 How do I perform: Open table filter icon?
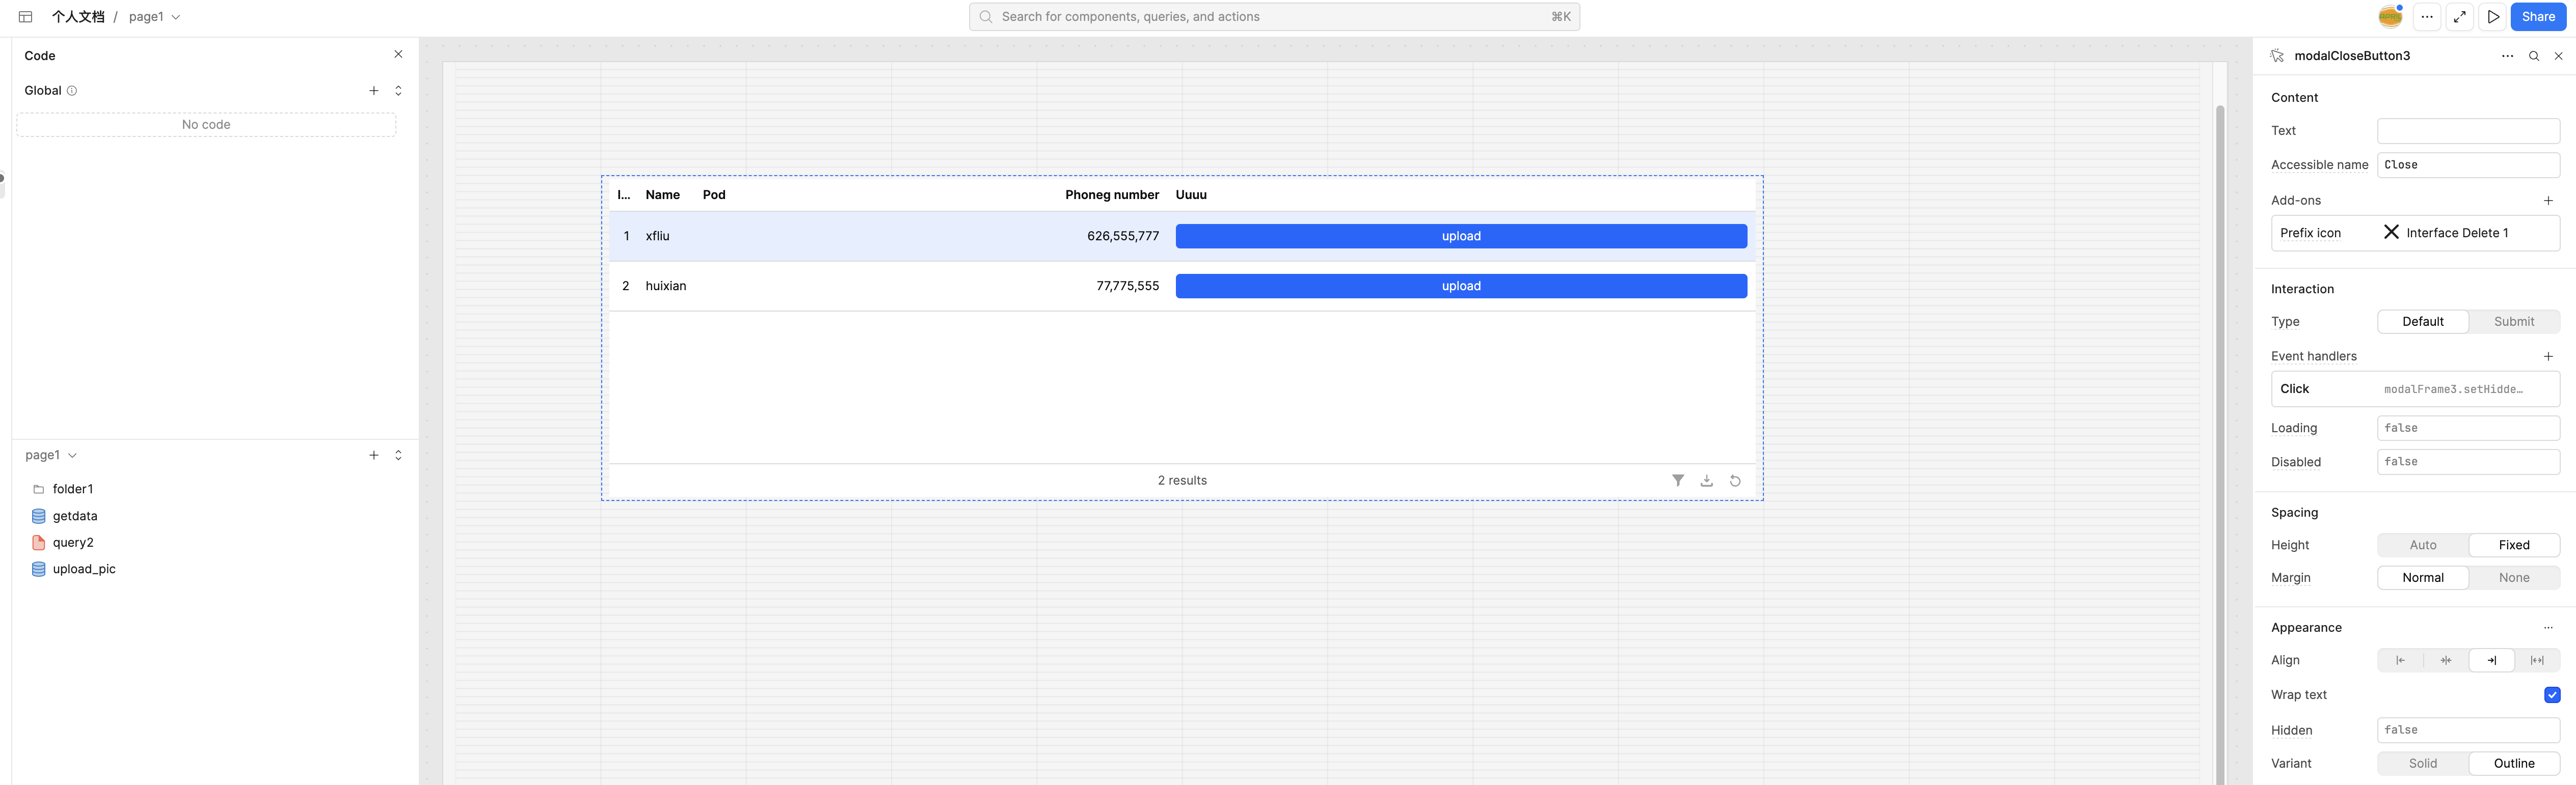1678,482
